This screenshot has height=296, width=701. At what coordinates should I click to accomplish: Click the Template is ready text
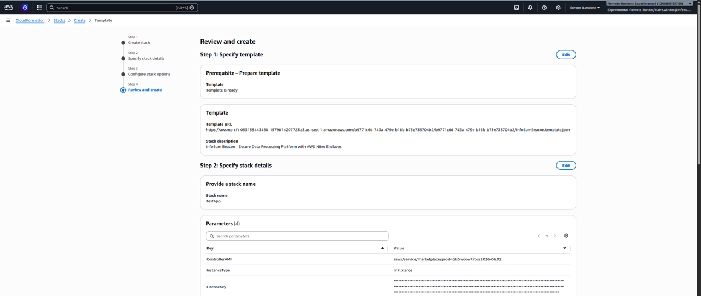222,90
